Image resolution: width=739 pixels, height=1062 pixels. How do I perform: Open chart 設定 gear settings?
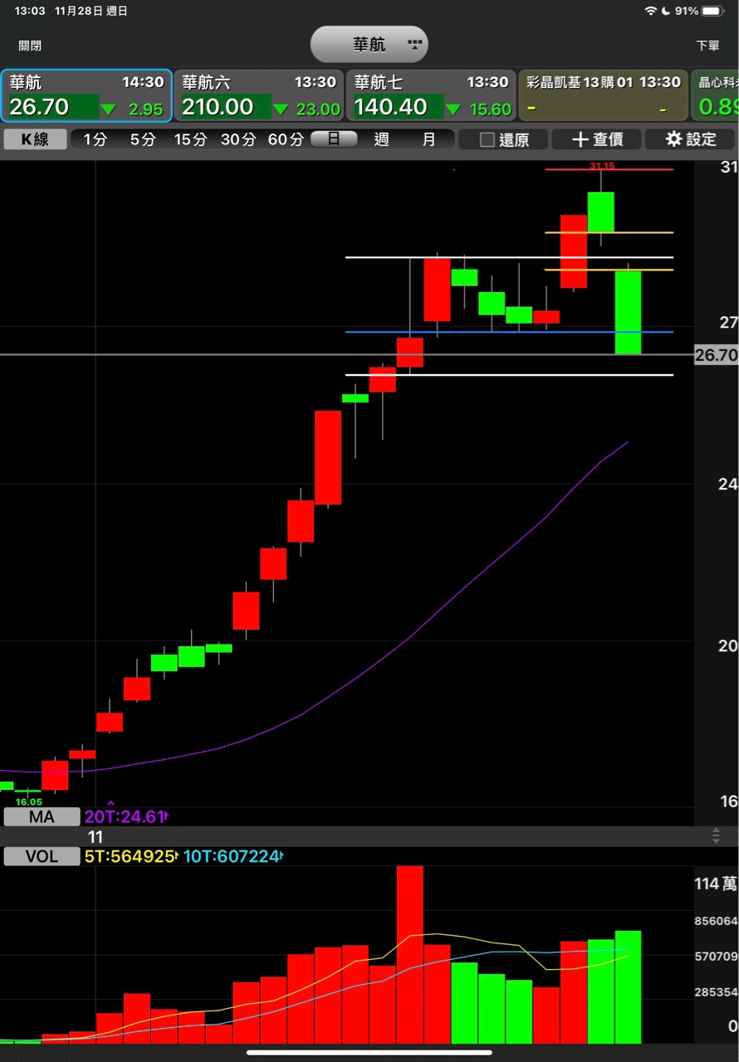click(691, 139)
